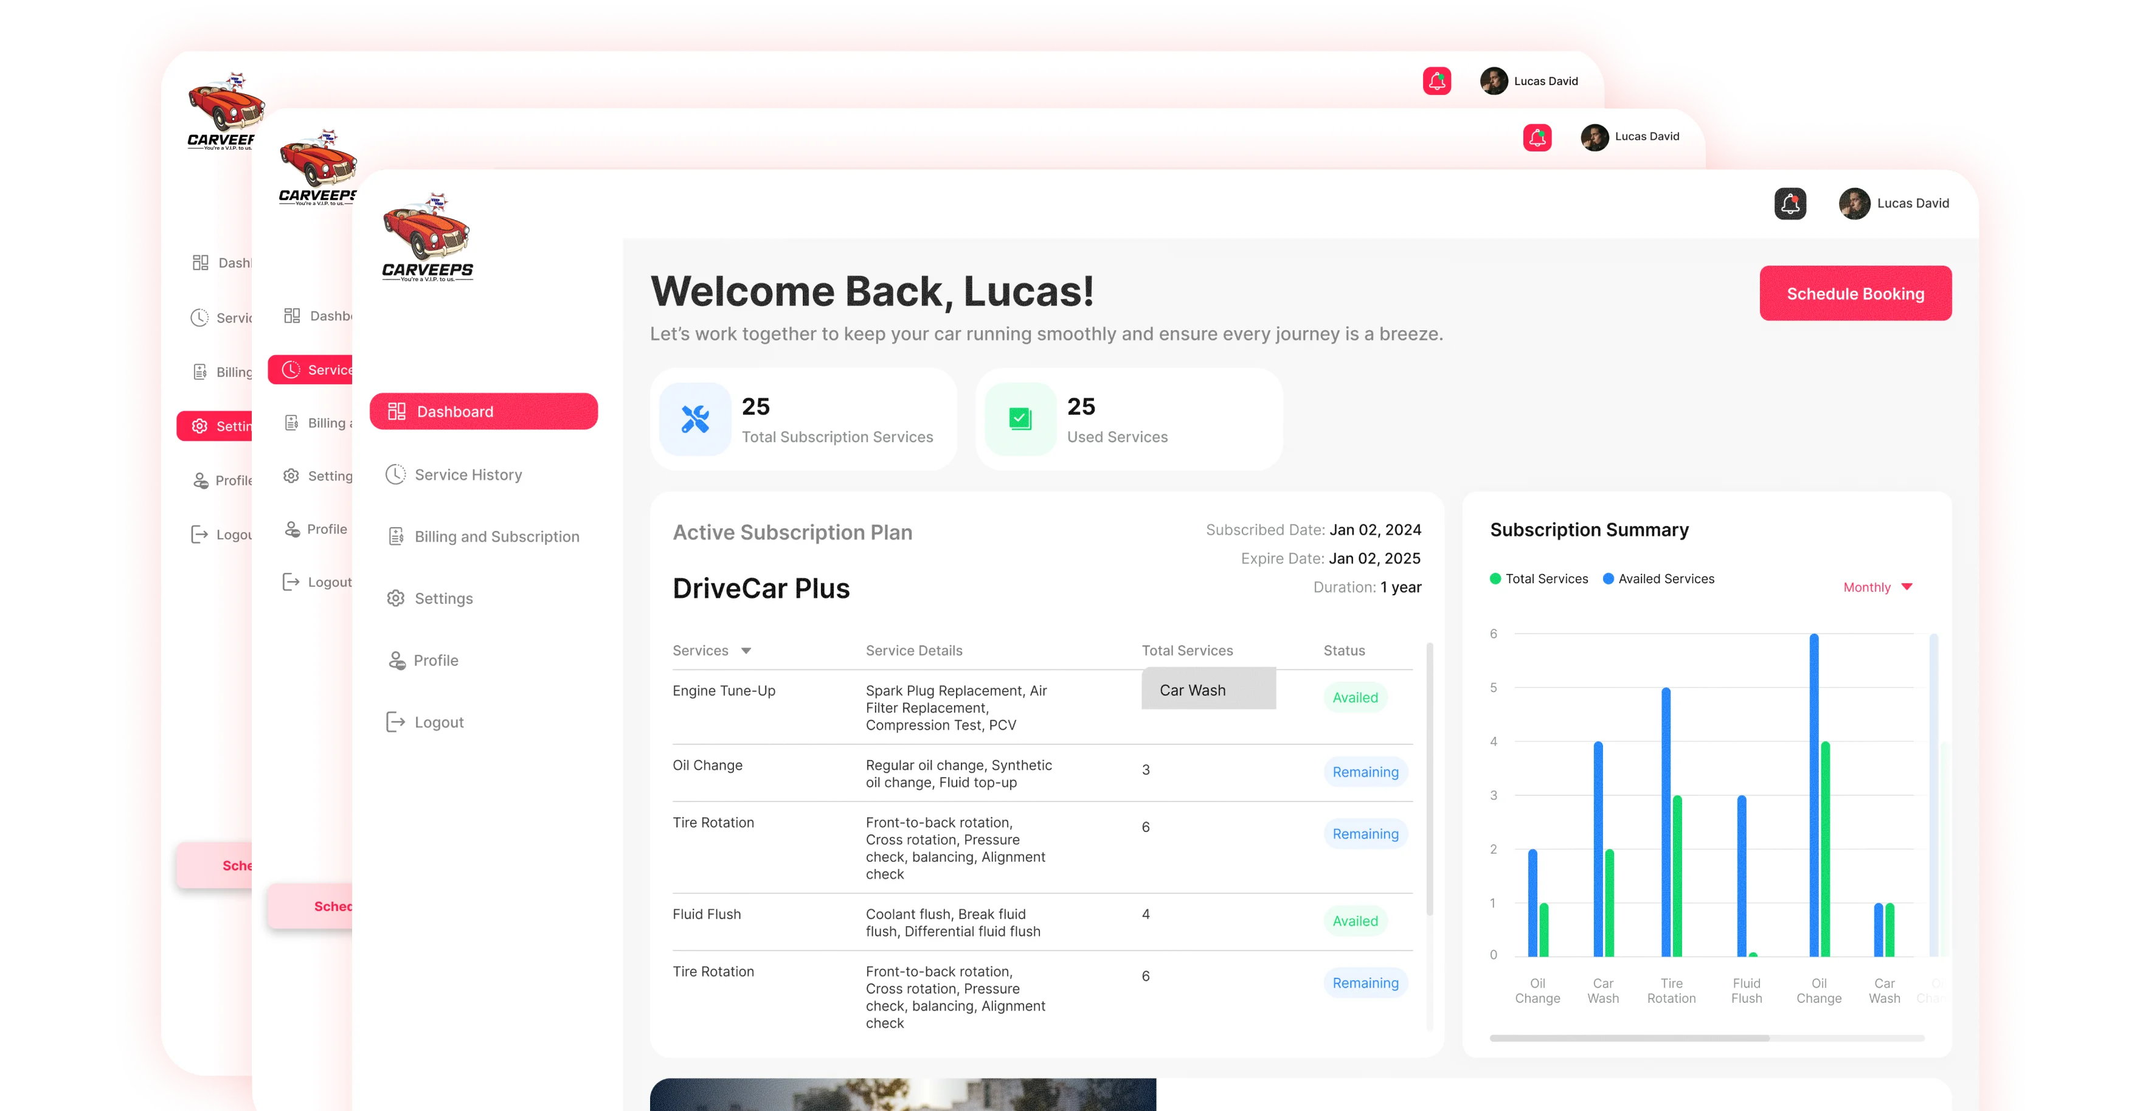The width and height of the screenshot is (2140, 1111).
Task: Click the blue wrench Total Subscription Services icon
Action: (695, 418)
